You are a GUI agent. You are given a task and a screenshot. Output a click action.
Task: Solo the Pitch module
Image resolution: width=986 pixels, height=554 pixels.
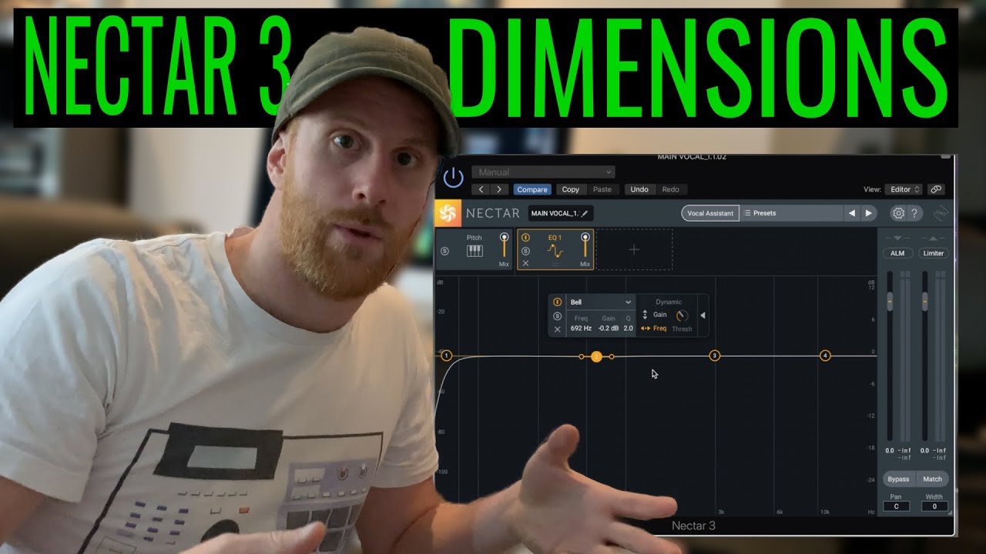pos(444,251)
